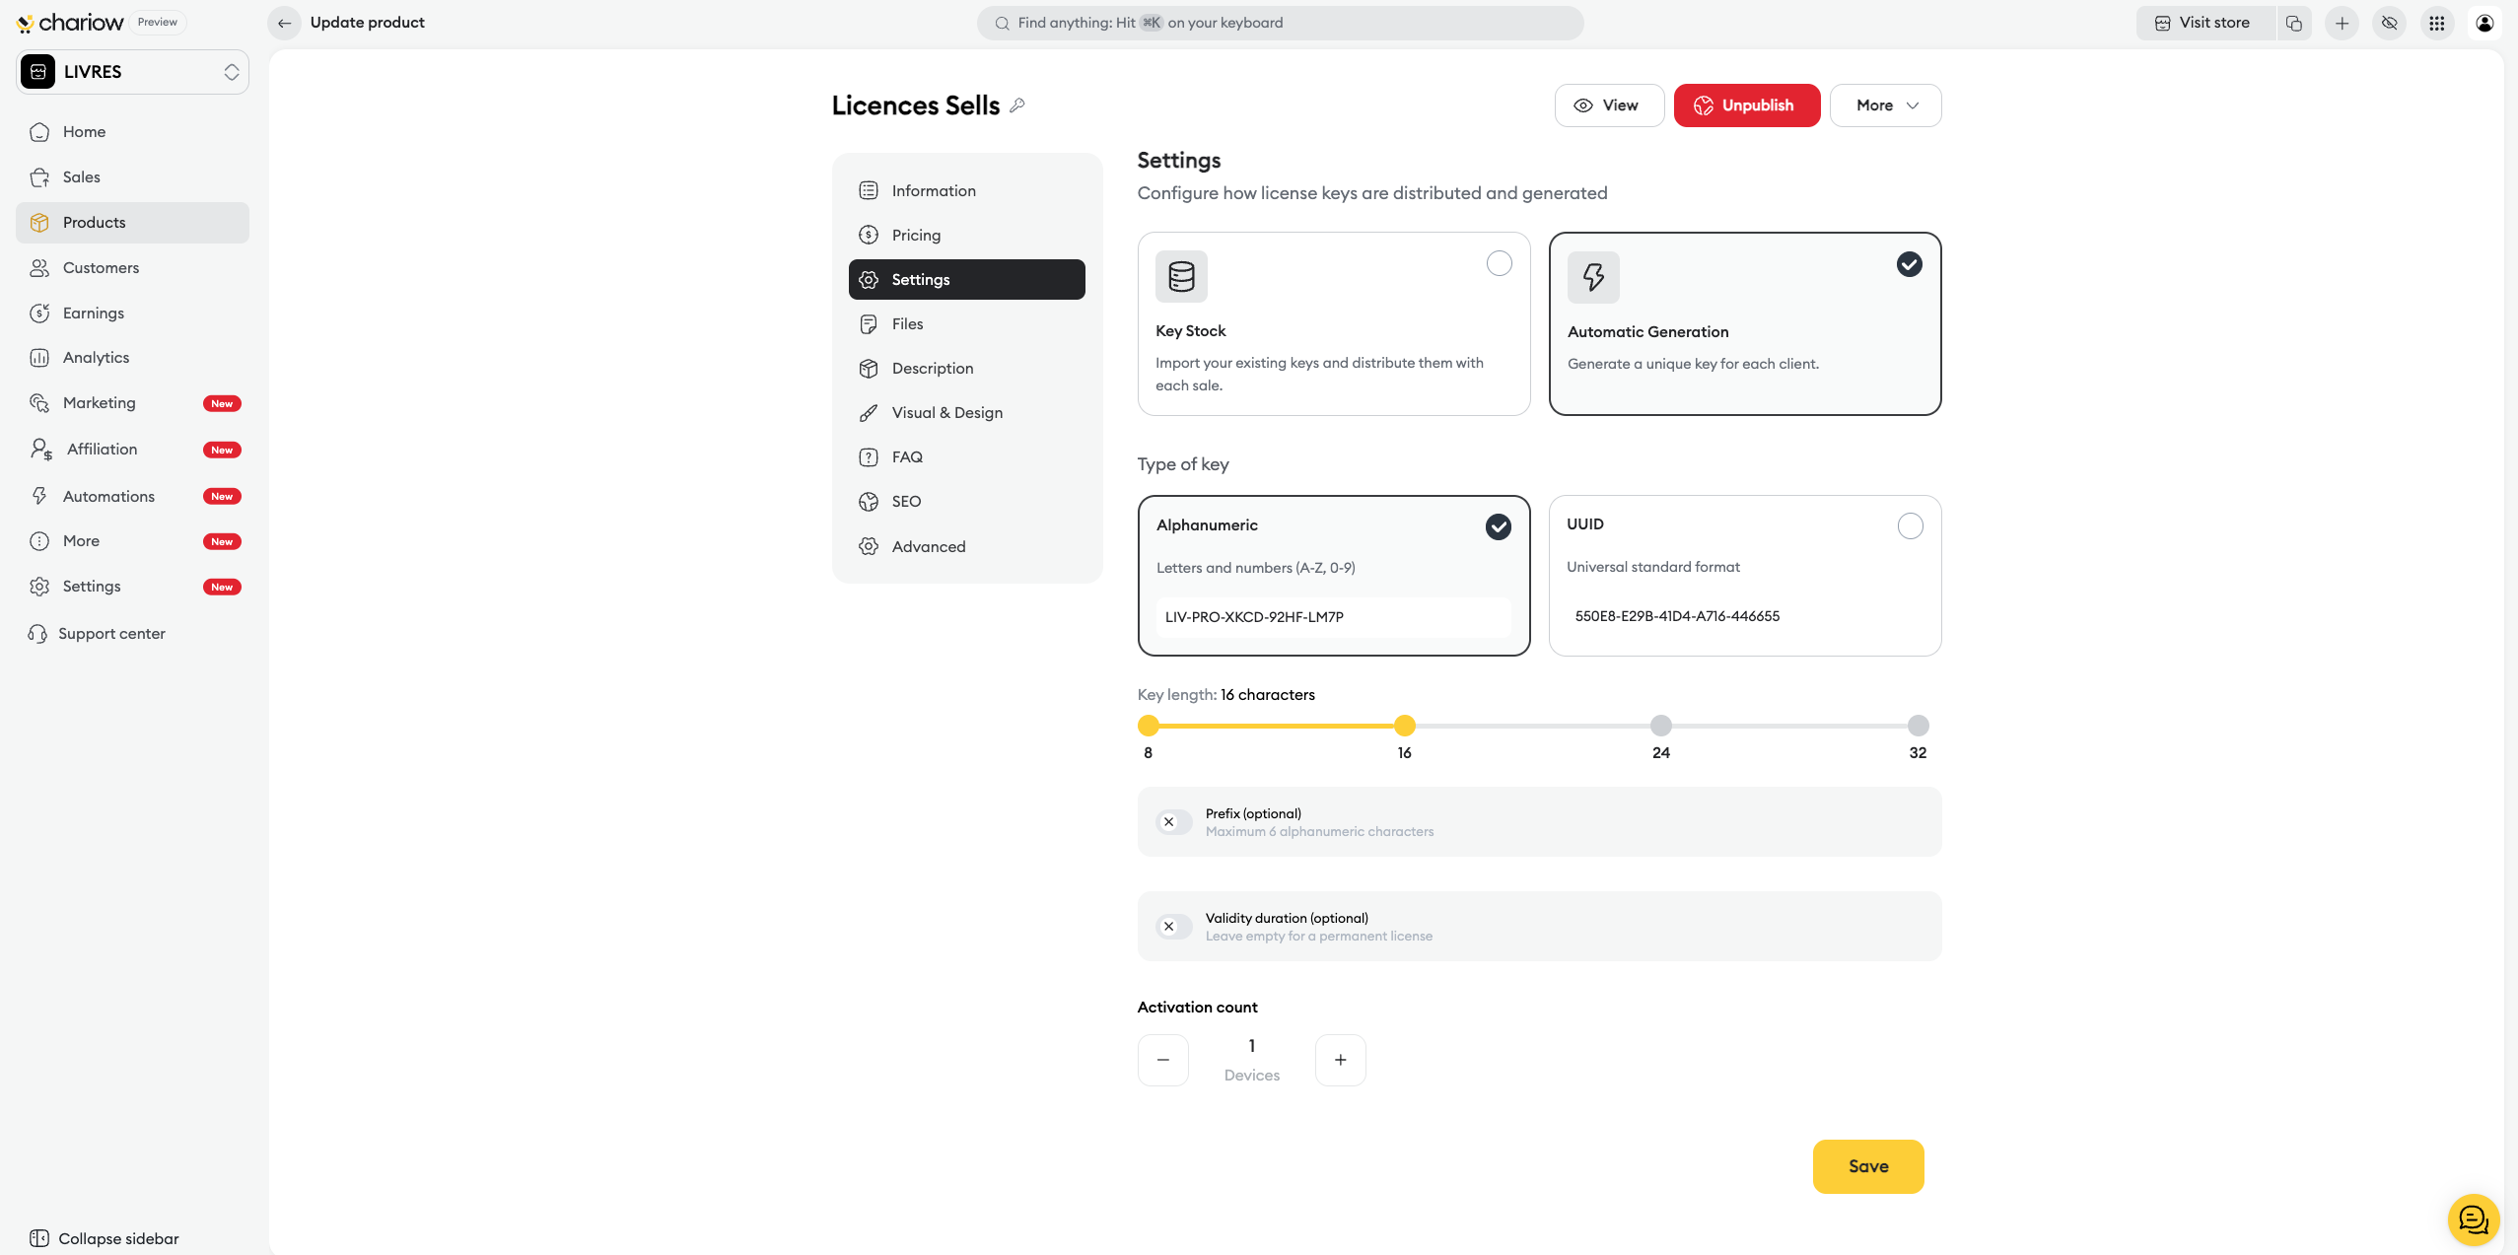Open the apps grid icon in top bar
The image size is (2518, 1255).
pos(2436,23)
